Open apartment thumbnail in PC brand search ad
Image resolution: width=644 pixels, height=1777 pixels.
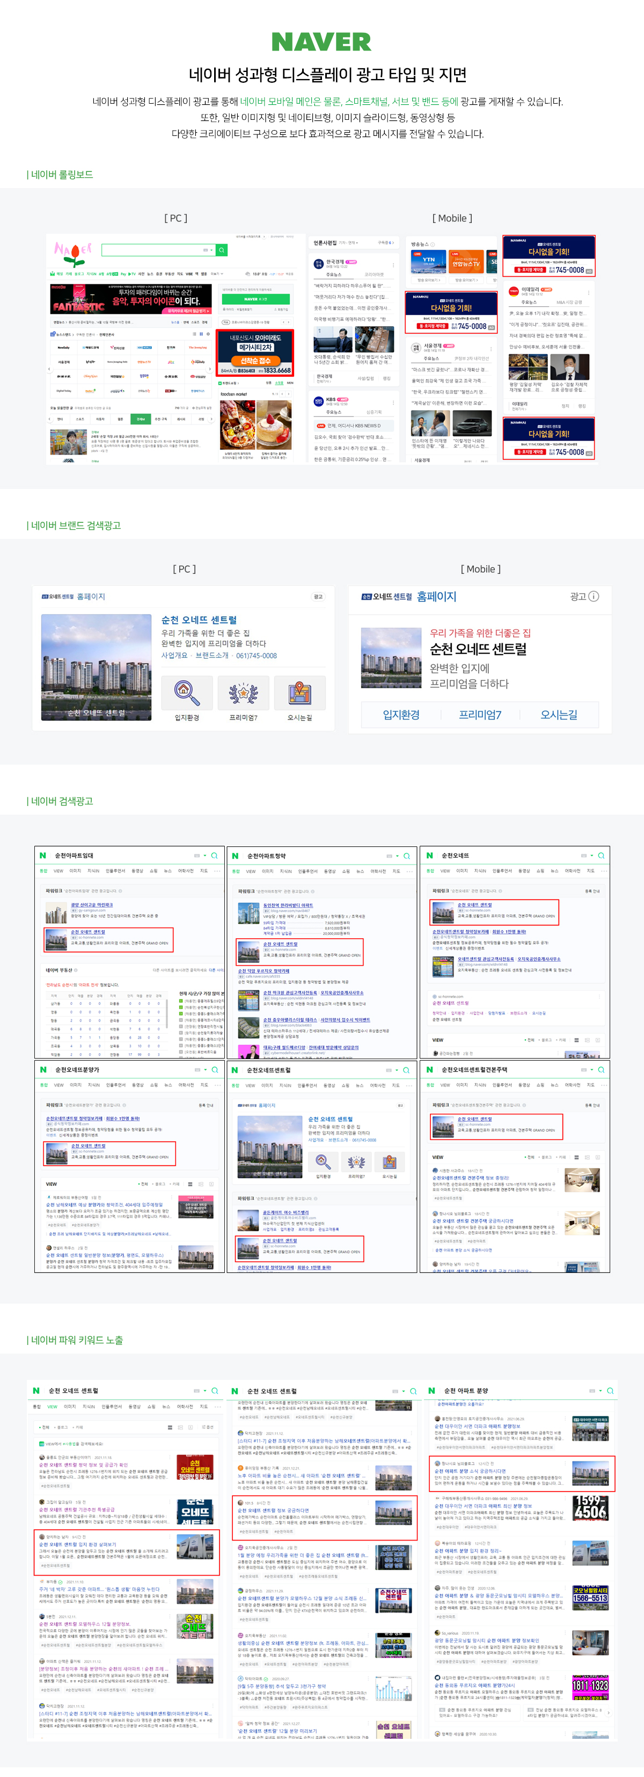click(97, 667)
